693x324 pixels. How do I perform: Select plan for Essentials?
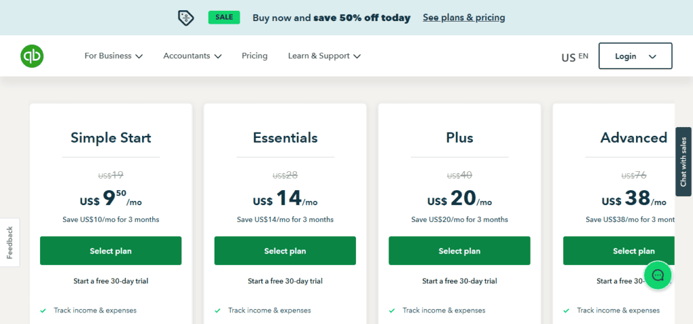[285, 251]
